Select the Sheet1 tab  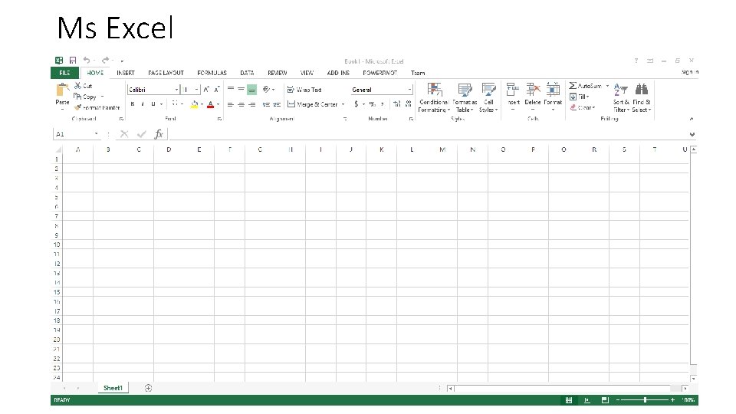point(113,388)
